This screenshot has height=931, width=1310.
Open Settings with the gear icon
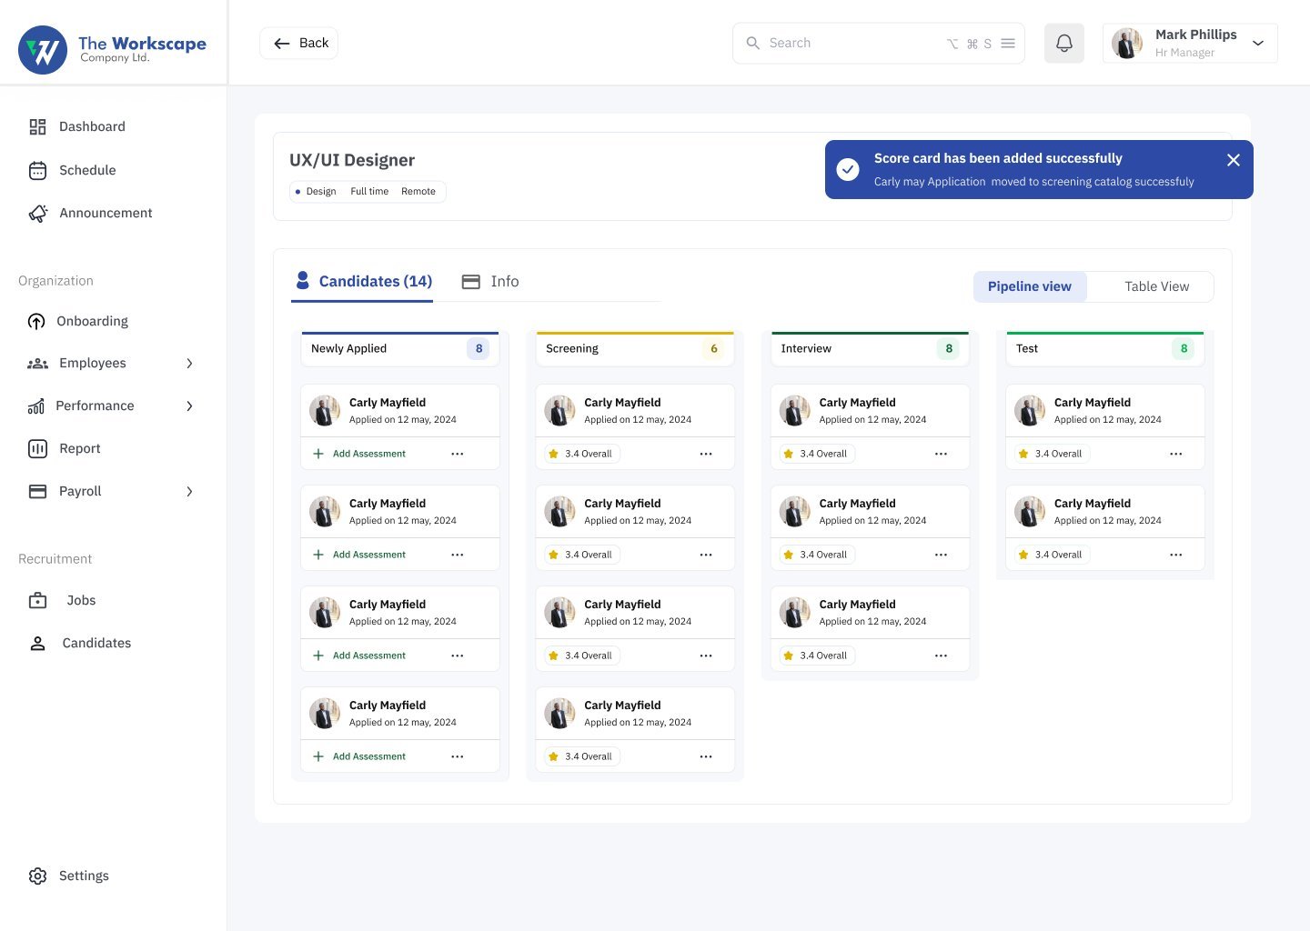37,876
